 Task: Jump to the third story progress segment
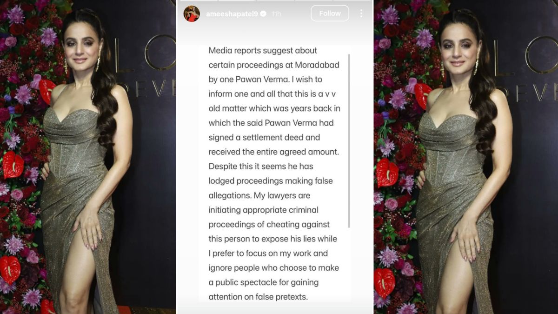[x=275, y=1]
